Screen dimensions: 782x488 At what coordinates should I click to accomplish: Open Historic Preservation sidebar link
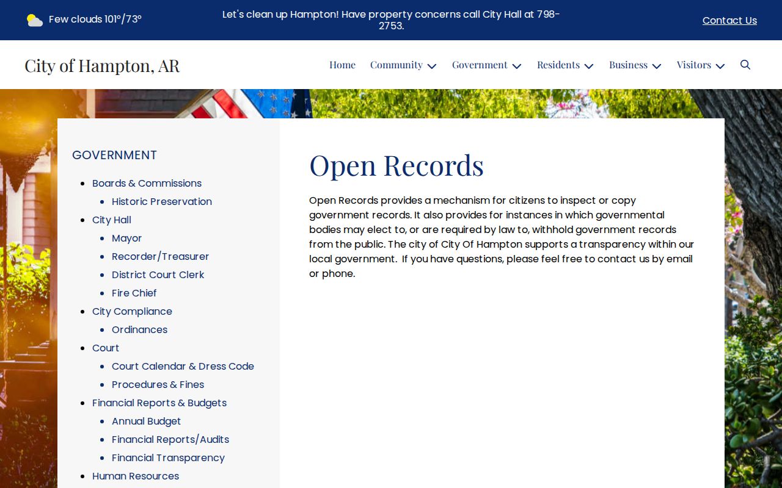162,201
